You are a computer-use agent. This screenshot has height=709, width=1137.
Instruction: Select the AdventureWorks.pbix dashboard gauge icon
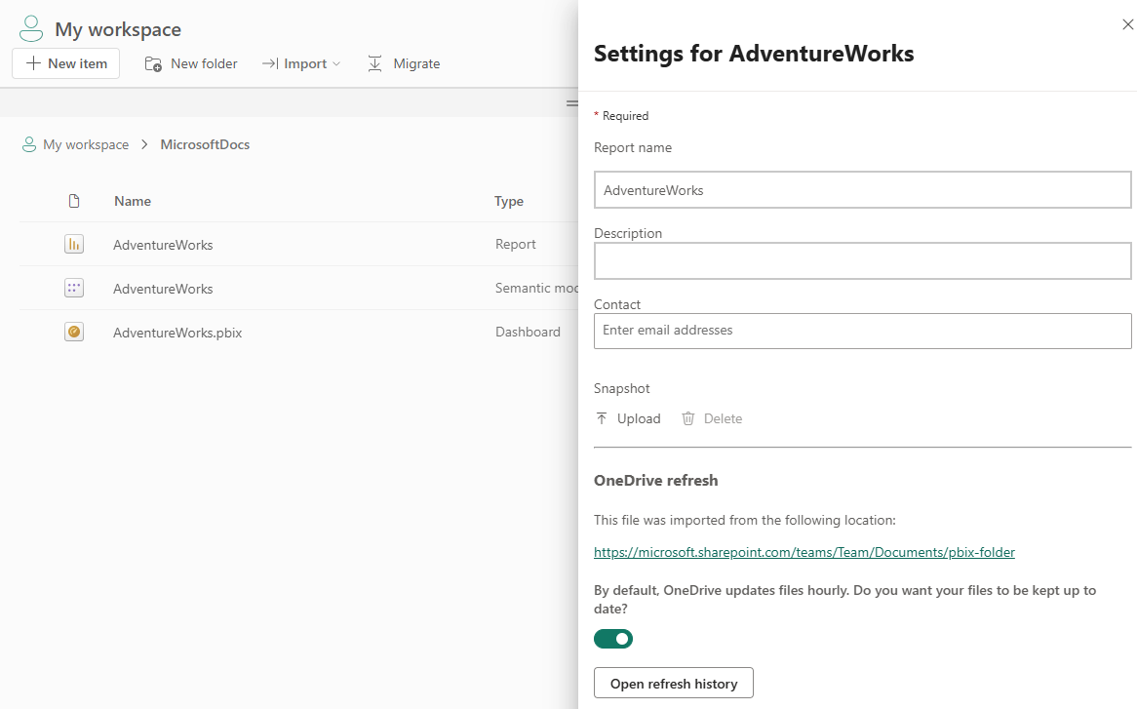[74, 332]
